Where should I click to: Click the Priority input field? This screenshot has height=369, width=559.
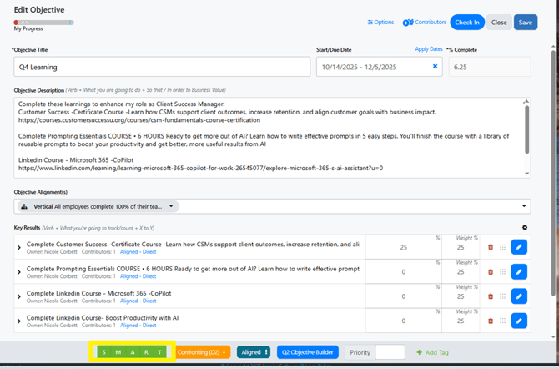coord(390,352)
